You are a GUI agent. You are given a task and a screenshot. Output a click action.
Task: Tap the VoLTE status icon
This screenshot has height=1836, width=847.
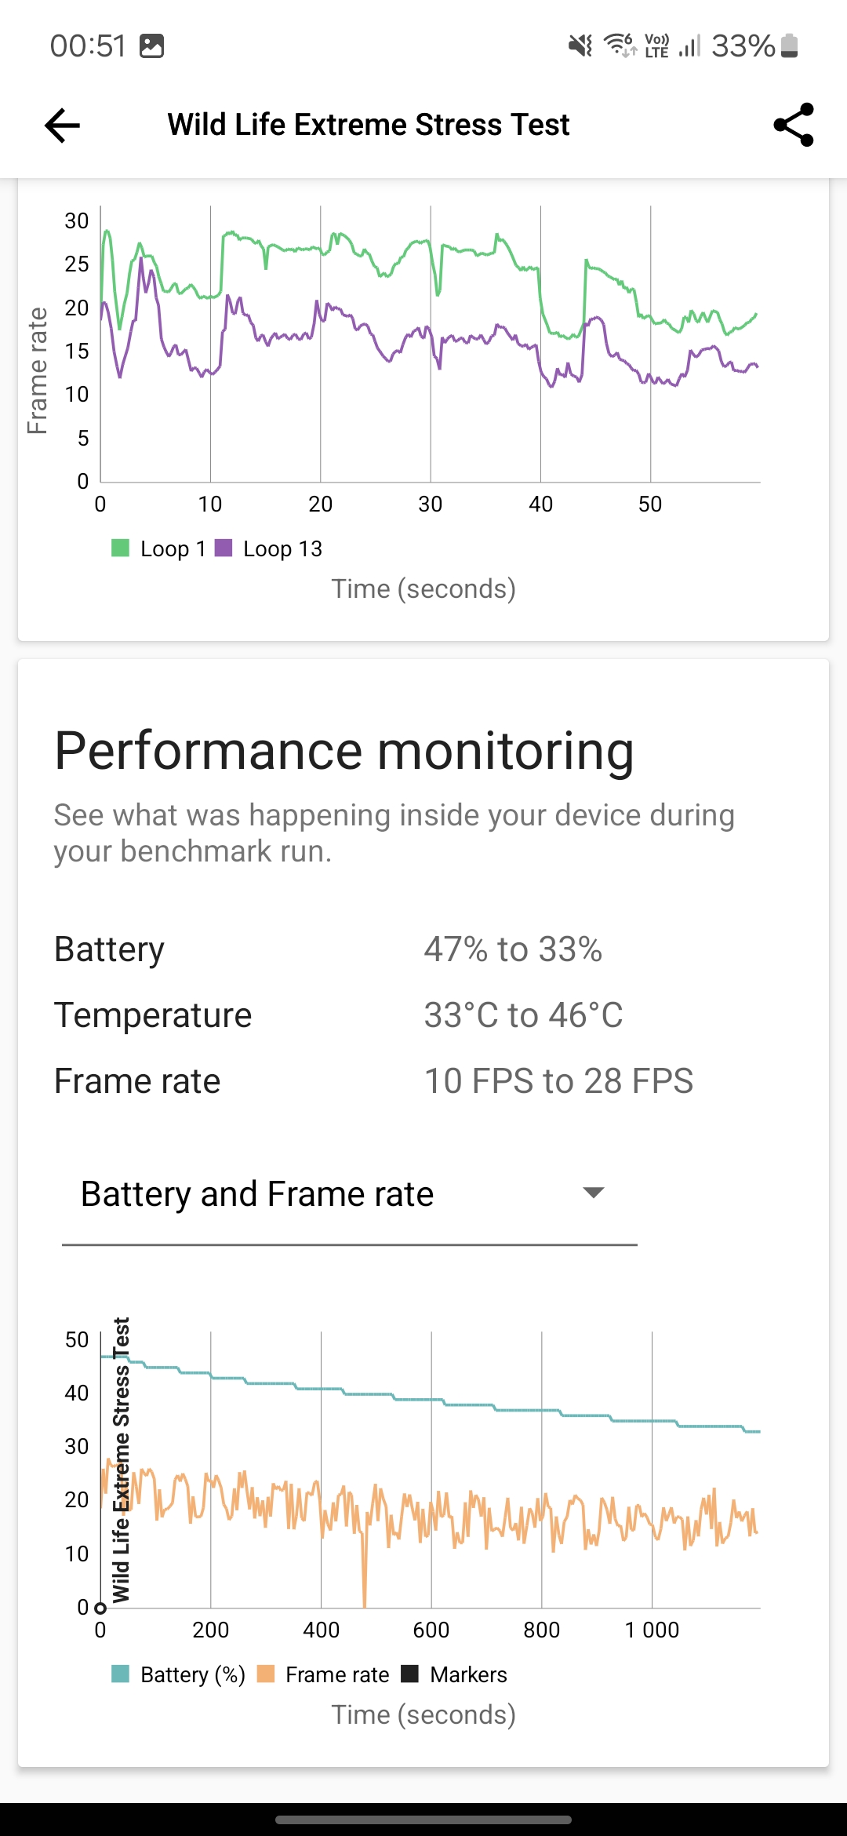point(656,46)
